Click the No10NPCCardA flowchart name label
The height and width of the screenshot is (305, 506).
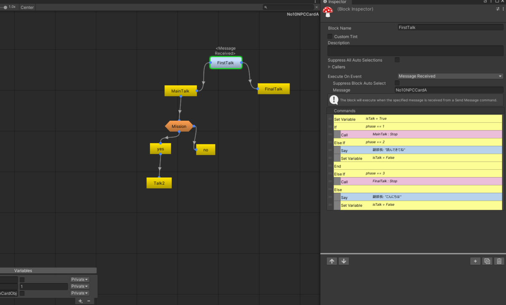(x=303, y=14)
